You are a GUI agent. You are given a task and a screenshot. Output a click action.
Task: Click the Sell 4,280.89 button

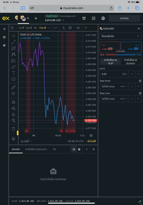pyautogui.click(x=110, y=47)
